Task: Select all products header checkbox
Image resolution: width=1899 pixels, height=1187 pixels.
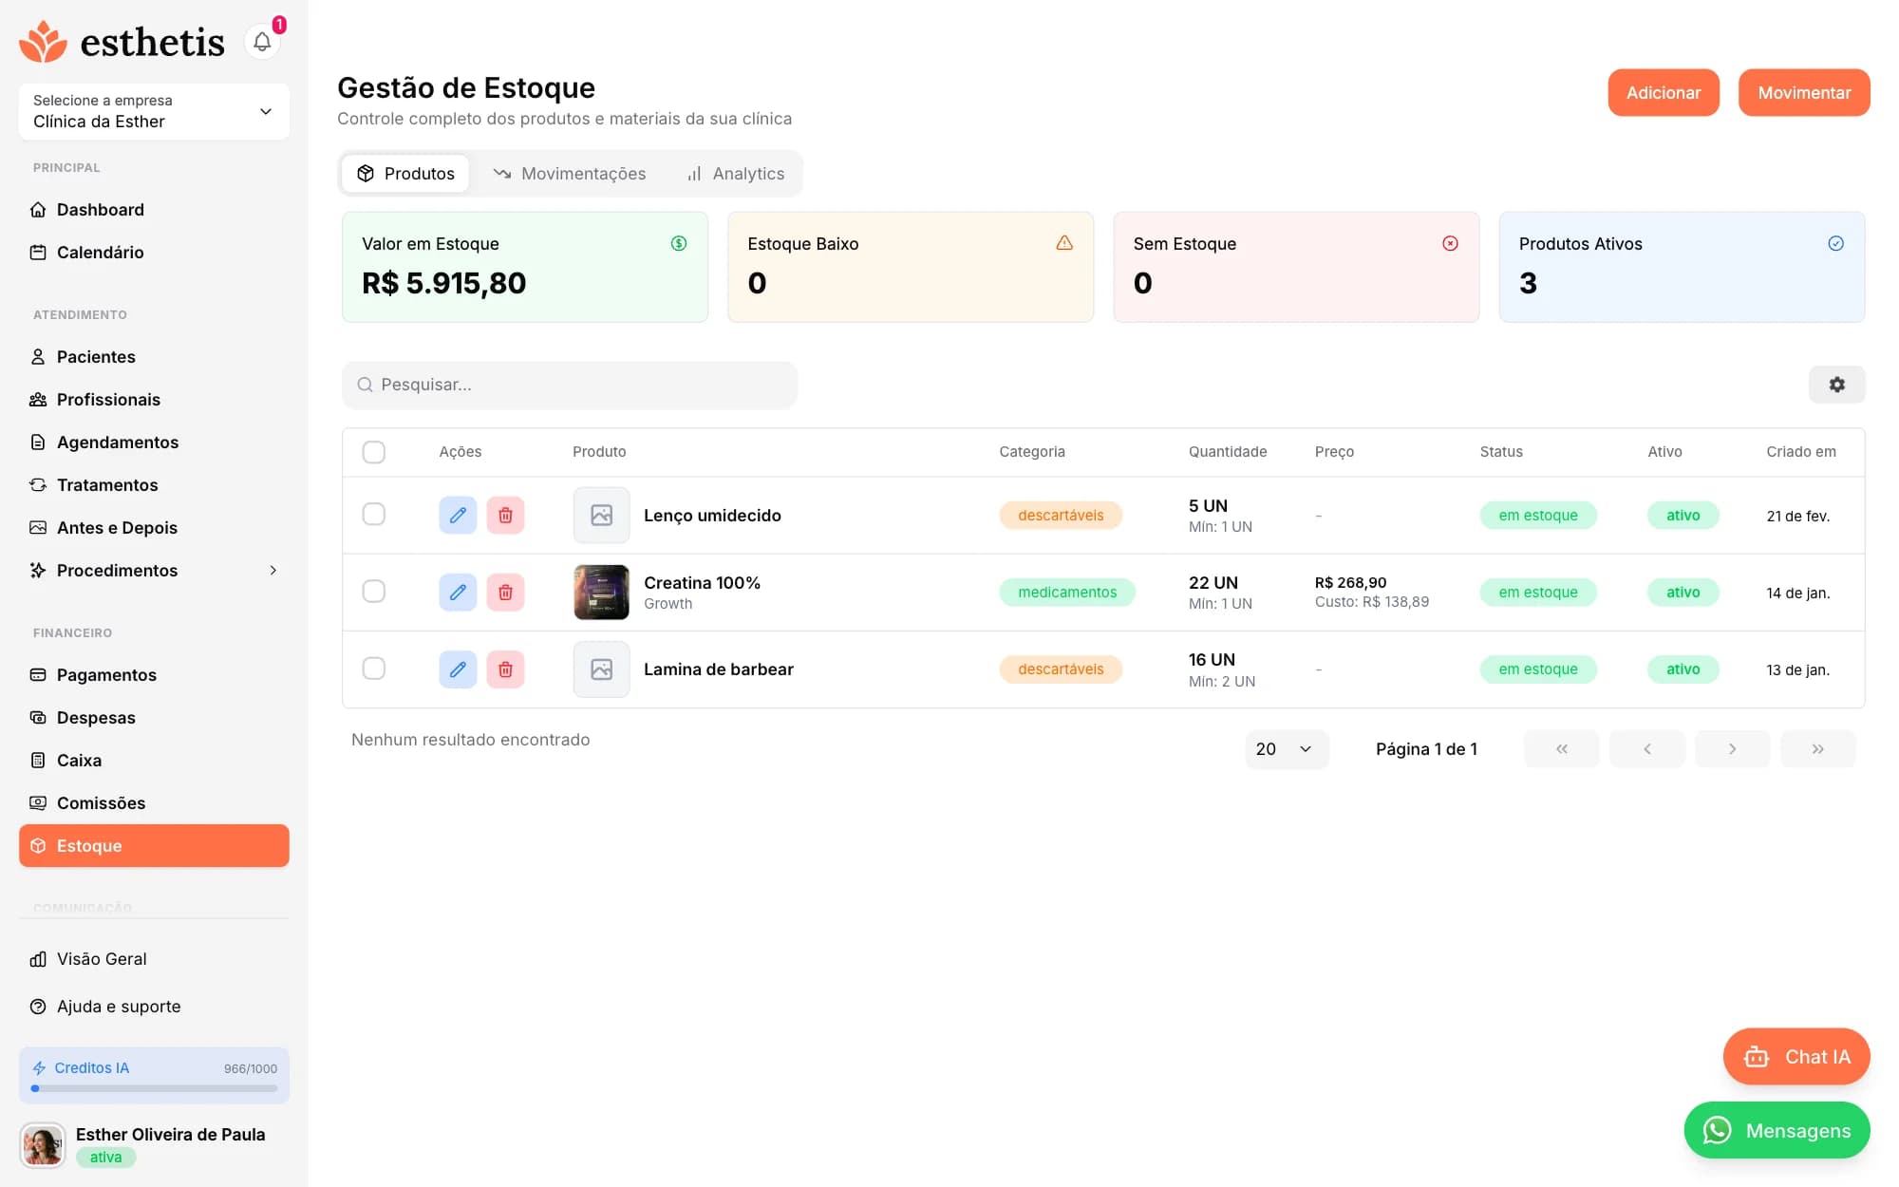Action: pyautogui.click(x=374, y=452)
